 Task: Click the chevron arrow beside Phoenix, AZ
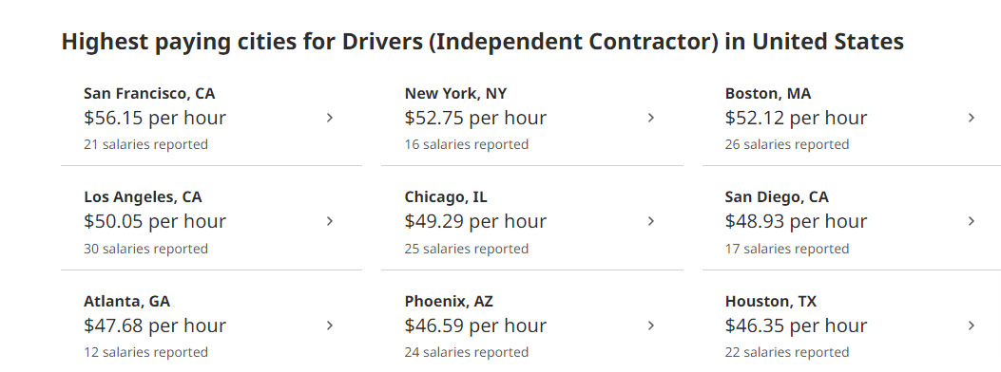point(651,325)
